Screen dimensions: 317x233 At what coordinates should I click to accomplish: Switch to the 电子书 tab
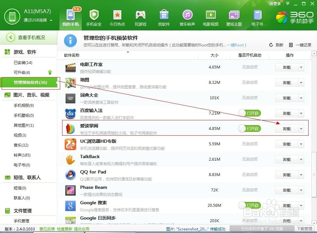[x=257, y=18]
